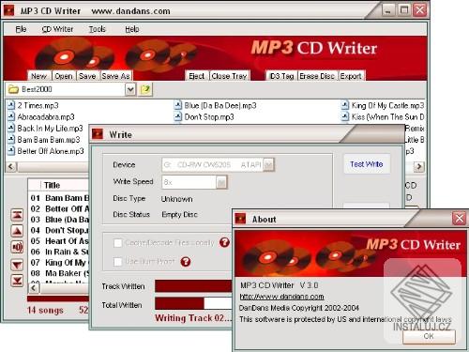This screenshot has width=469, height=352.
Task: Select Blue (Da Ba Dee).mp3 file icon
Action: 178,105
